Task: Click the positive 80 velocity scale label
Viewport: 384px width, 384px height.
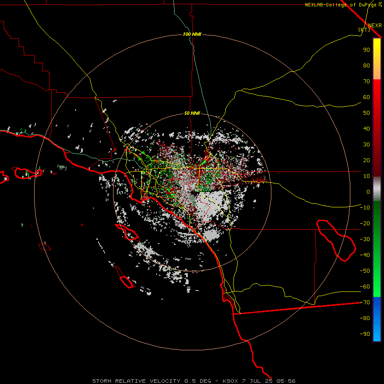Action: click(x=367, y=65)
